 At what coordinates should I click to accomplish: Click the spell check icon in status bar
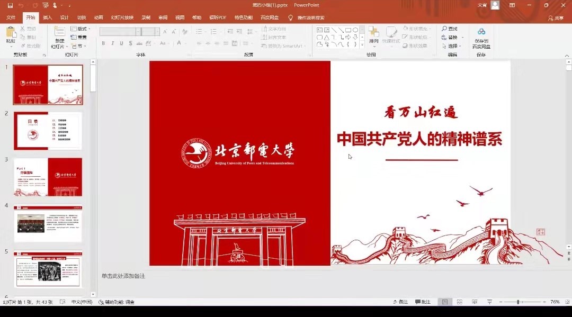point(62,302)
